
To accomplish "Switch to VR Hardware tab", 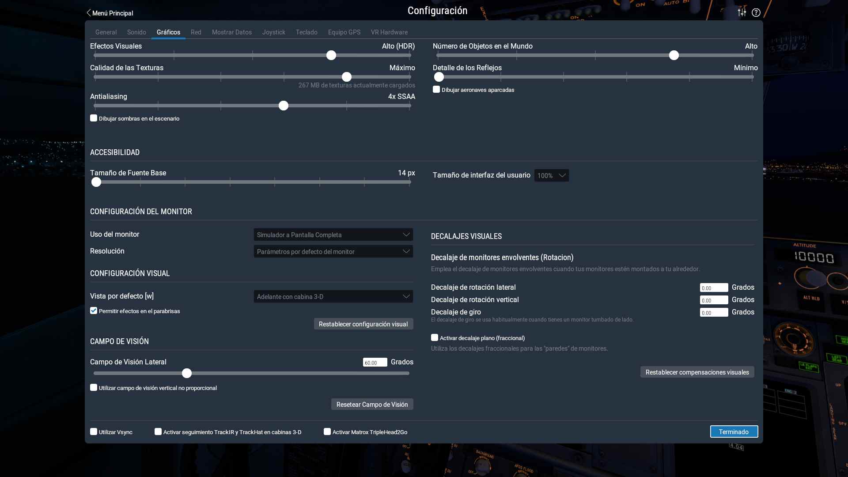I will (389, 32).
